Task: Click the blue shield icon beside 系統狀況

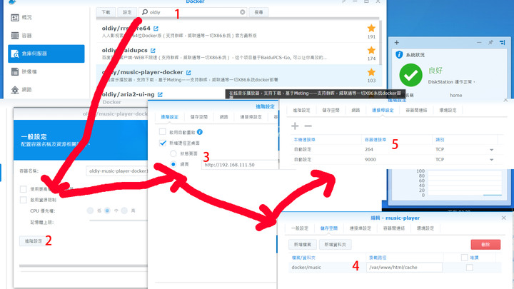Action: (x=399, y=55)
